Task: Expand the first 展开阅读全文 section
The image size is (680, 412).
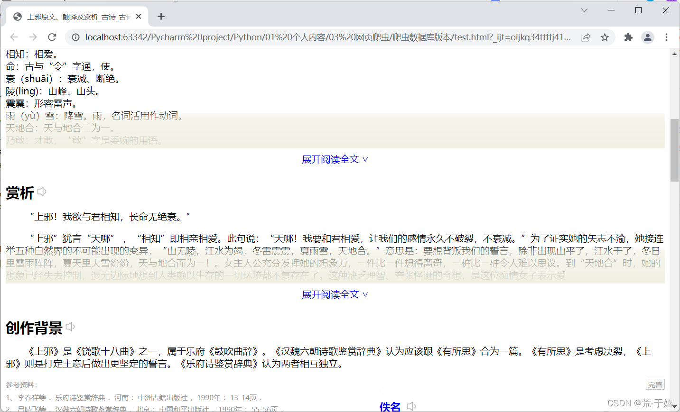Action: [x=335, y=159]
